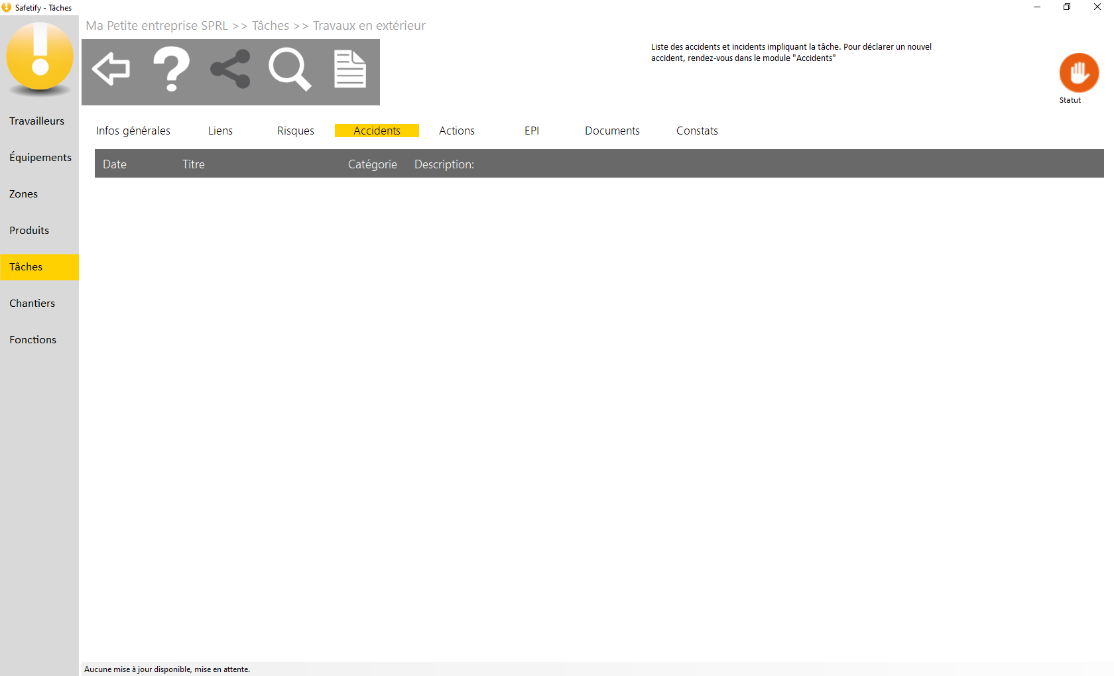This screenshot has height=676, width=1114.
Task: Switch to the Liens tab
Action: 220,131
